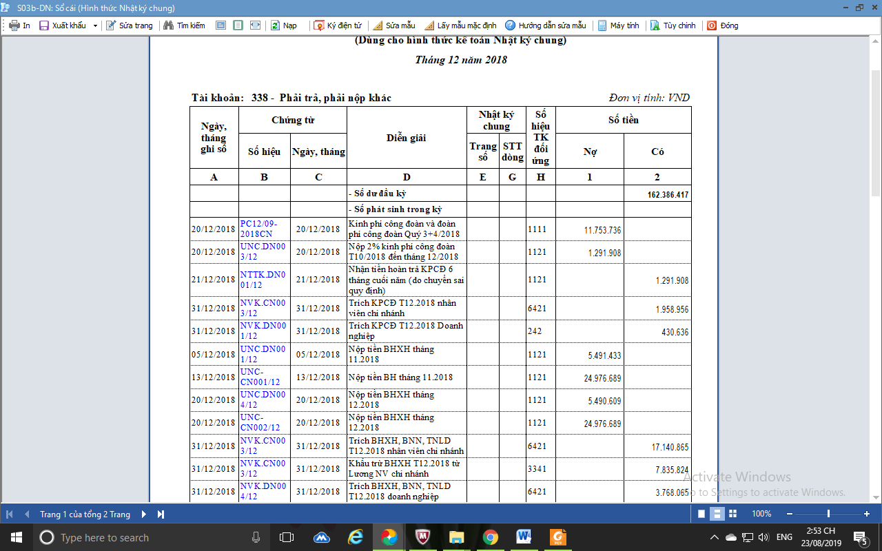
Task: Click Sửa trang in the toolbar
Action: click(130, 25)
